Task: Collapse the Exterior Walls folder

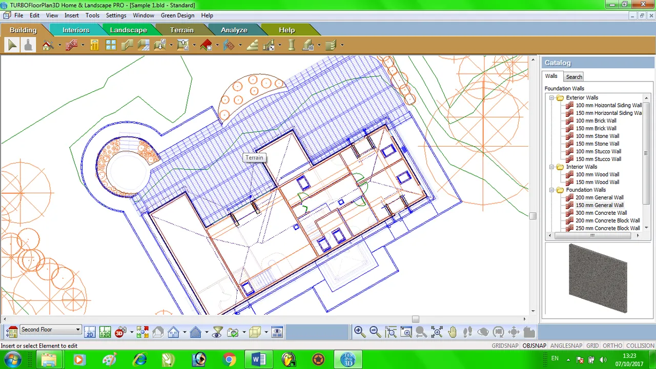Action: pyautogui.click(x=552, y=97)
